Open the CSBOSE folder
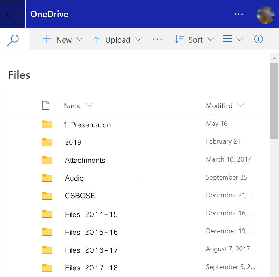 80,196
